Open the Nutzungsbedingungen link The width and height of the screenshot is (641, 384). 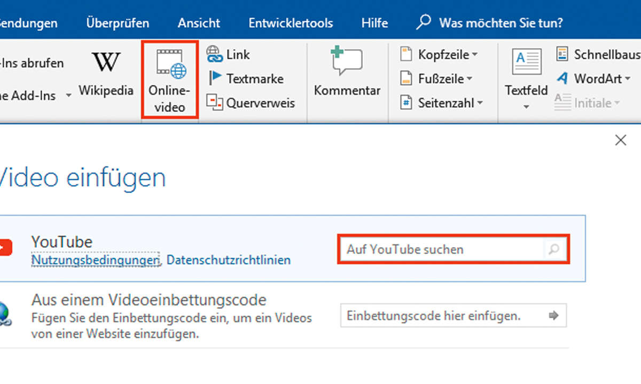[95, 260]
